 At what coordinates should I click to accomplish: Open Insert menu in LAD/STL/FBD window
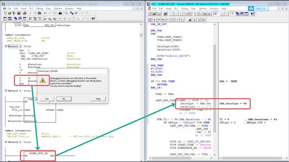(x=23, y=9)
